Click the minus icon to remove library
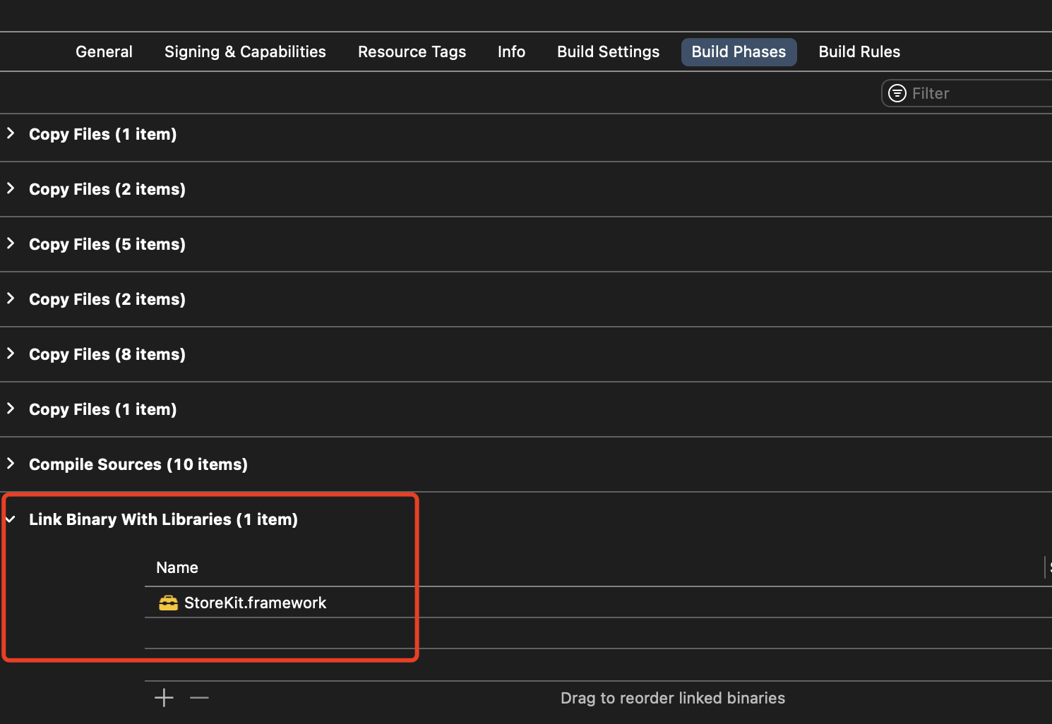 (199, 698)
